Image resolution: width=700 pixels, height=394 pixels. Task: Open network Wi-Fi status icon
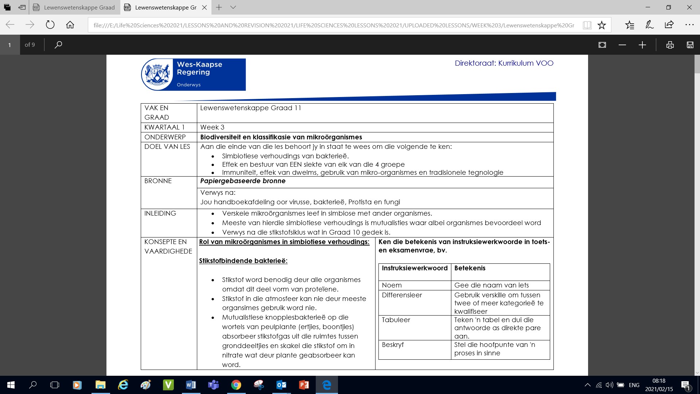point(599,385)
